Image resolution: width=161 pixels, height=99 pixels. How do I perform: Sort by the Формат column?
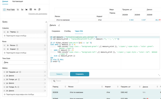coord(118,87)
